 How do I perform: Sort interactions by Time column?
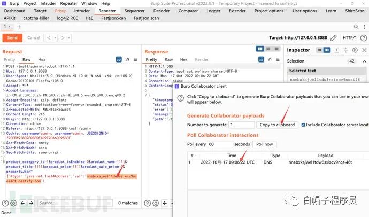[x=232, y=156]
